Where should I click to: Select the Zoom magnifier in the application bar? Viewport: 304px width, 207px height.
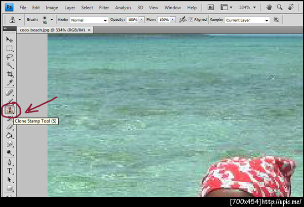pos(280,8)
